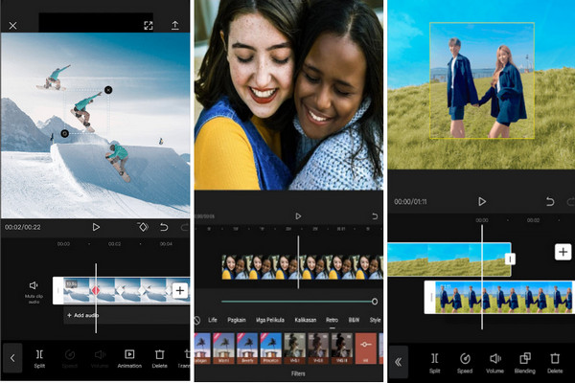Select the couple overlay in the preview

pos(482,80)
